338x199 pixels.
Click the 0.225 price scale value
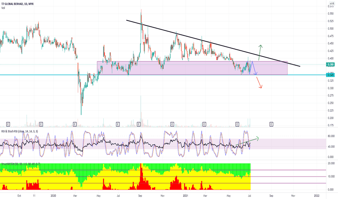point(331,111)
